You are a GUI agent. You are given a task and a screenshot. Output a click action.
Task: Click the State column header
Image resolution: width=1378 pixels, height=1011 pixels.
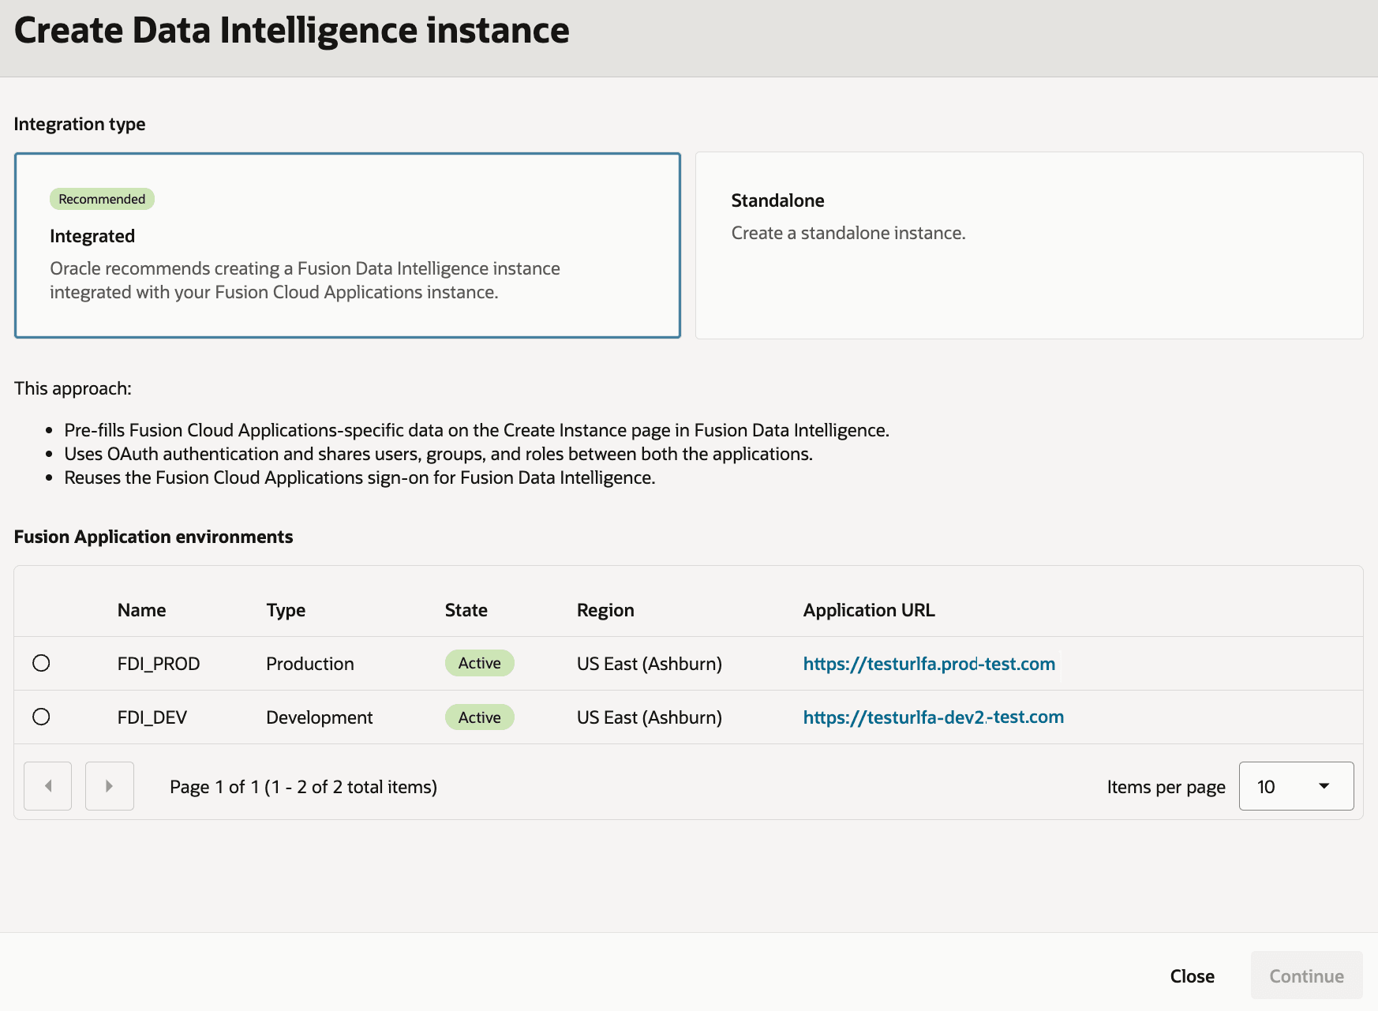[466, 610]
